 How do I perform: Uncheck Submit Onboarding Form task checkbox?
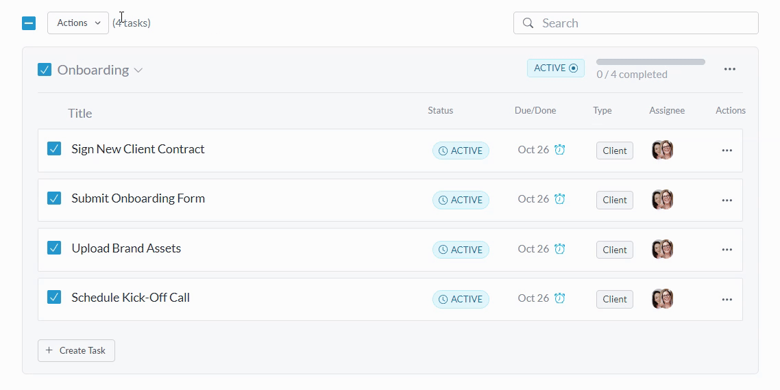[x=54, y=198]
